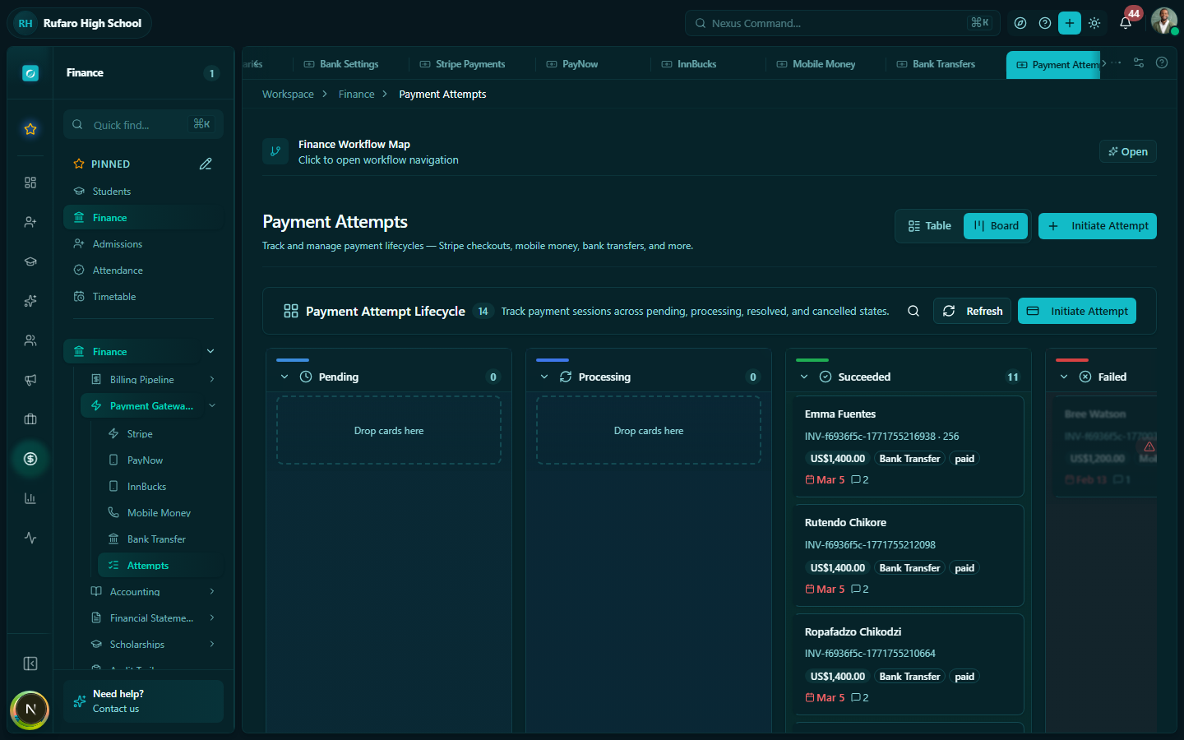This screenshot has width=1184, height=740.
Task: Open the briefcase icon in left rail
Action: pyautogui.click(x=30, y=419)
